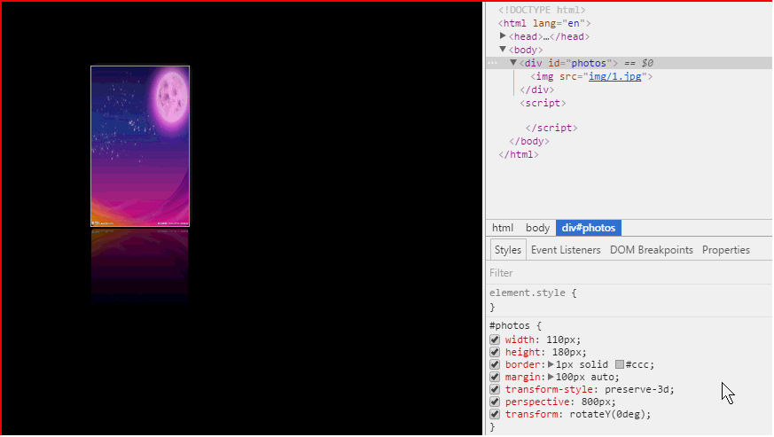The height and width of the screenshot is (437, 774).
Task: Uncheck the transform rotateY property checkbox
Action: pyautogui.click(x=495, y=414)
